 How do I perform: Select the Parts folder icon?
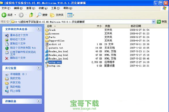pos(47,37)
